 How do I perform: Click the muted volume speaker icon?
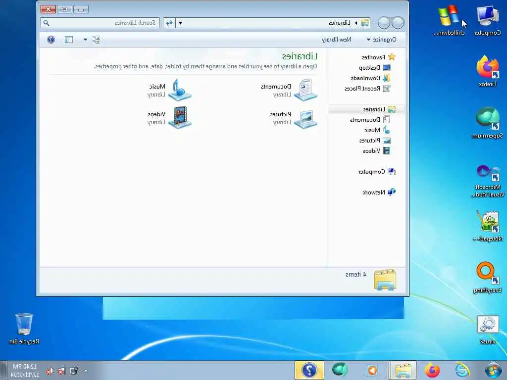click(x=50, y=371)
